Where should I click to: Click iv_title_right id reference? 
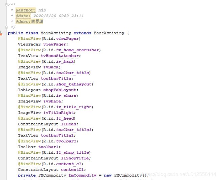coord(74,107)
